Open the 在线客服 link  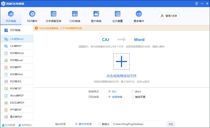(x=8, y=125)
